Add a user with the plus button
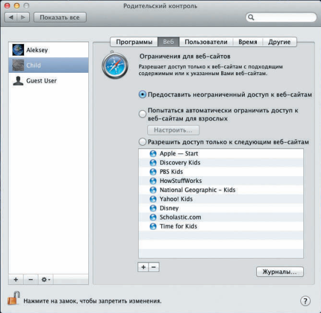321x313 pixels. click(x=16, y=279)
